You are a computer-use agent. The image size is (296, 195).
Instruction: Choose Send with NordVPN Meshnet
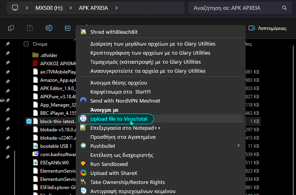(161, 101)
